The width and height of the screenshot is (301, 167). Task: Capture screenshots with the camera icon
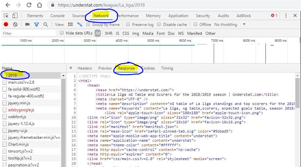point(27,24)
